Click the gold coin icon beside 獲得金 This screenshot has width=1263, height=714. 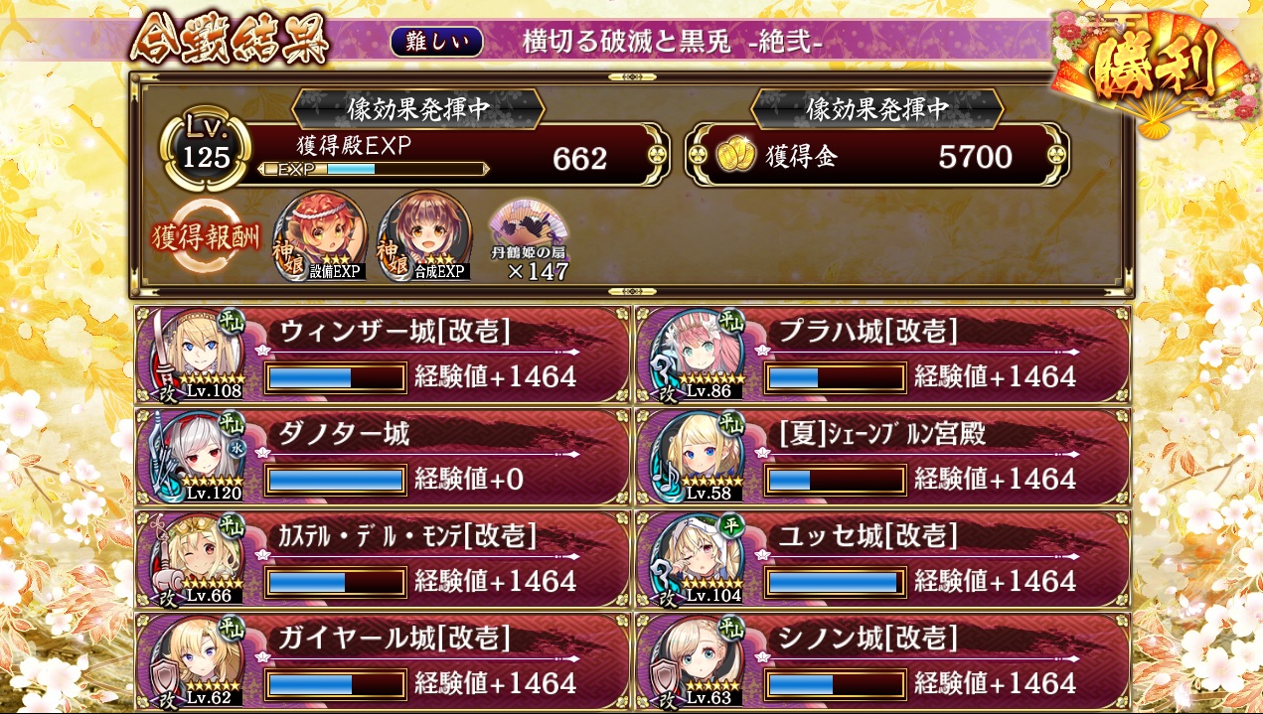click(736, 156)
